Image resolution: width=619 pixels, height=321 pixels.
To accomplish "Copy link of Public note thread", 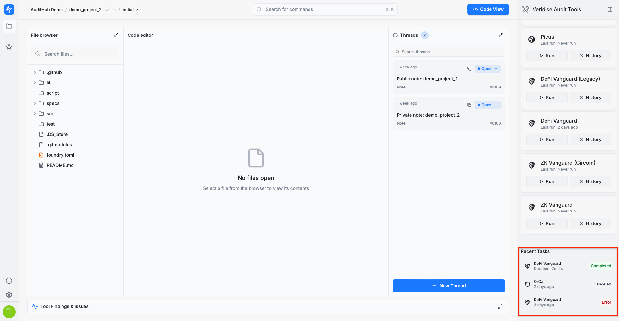I will pyautogui.click(x=469, y=69).
